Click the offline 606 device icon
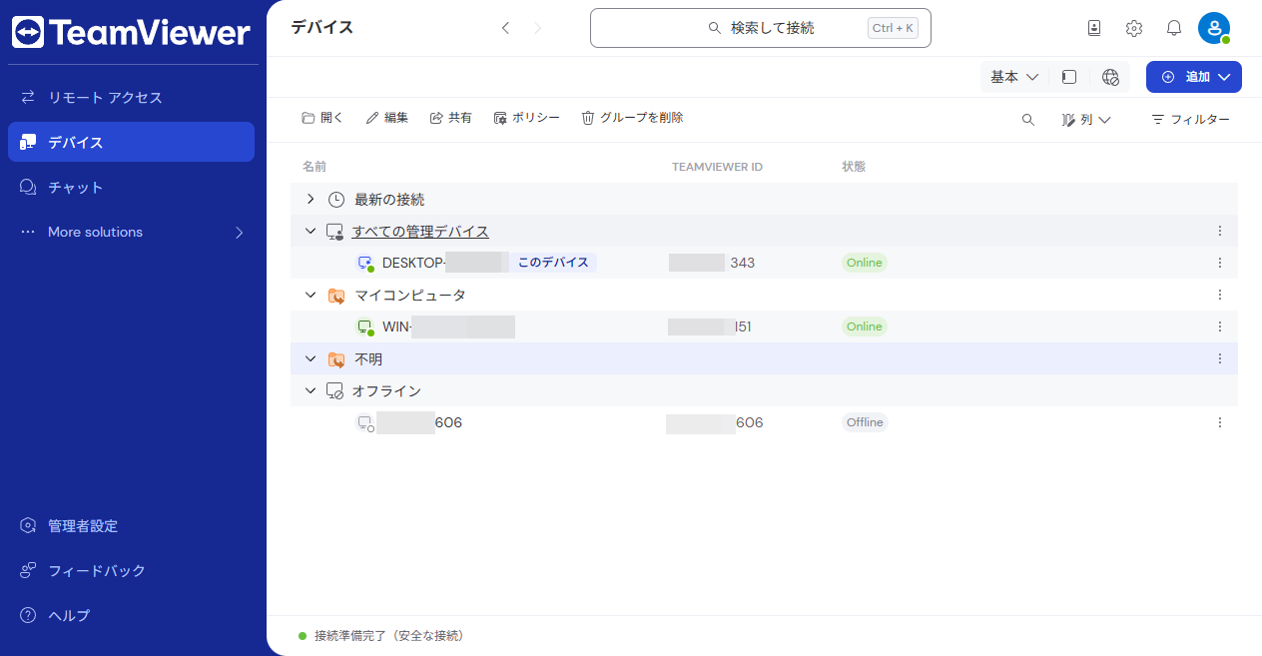 365,423
